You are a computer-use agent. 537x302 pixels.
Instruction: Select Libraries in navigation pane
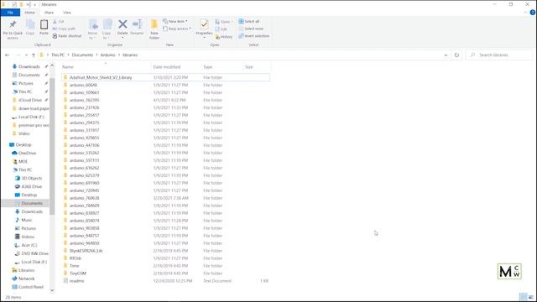tap(26, 270)
